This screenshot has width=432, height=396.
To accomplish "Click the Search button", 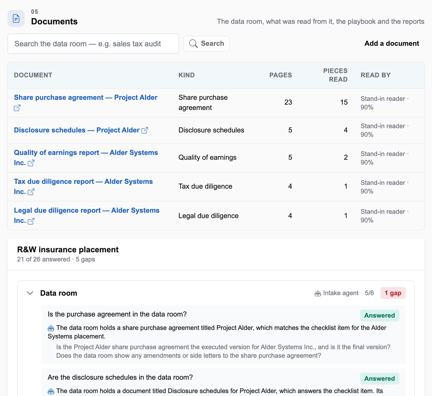I will (x=207, y=43).
